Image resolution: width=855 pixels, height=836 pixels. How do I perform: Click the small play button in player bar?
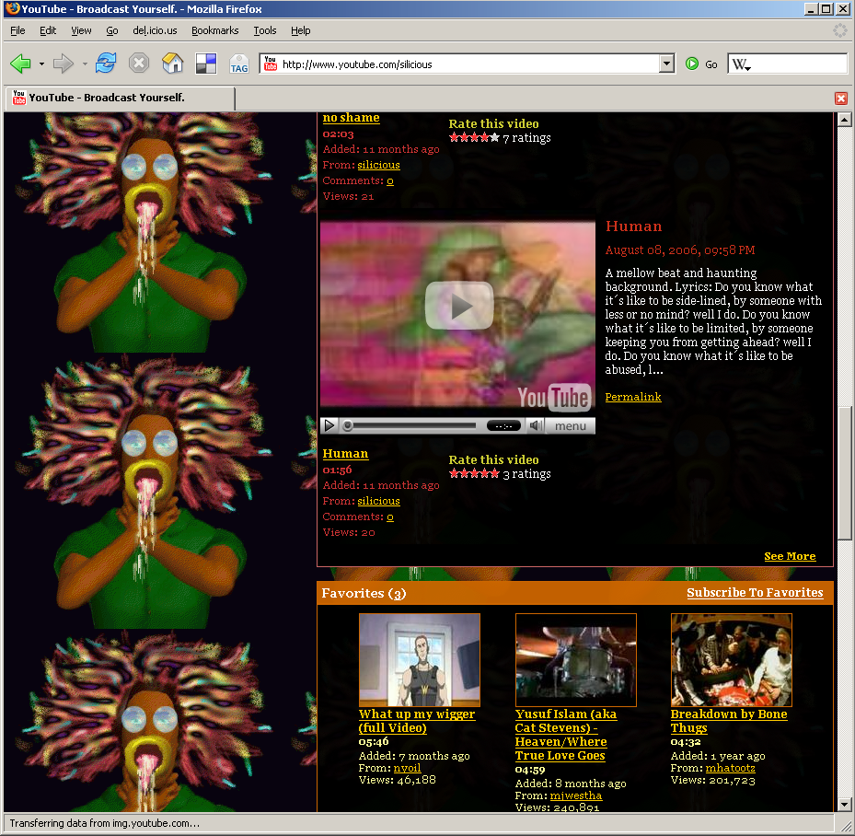(x=329, y=425)
